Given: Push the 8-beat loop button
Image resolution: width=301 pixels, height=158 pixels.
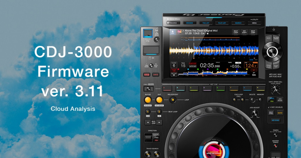Looking at the screenshot, I should [159, 112].
